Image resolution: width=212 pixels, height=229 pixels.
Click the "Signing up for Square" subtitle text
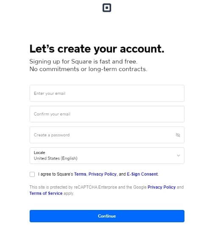84,61
